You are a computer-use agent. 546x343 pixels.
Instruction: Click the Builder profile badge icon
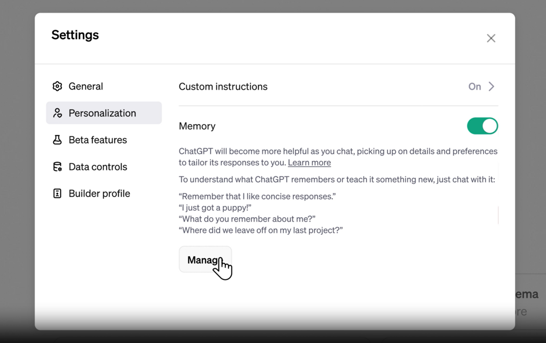tap(57, 194)
